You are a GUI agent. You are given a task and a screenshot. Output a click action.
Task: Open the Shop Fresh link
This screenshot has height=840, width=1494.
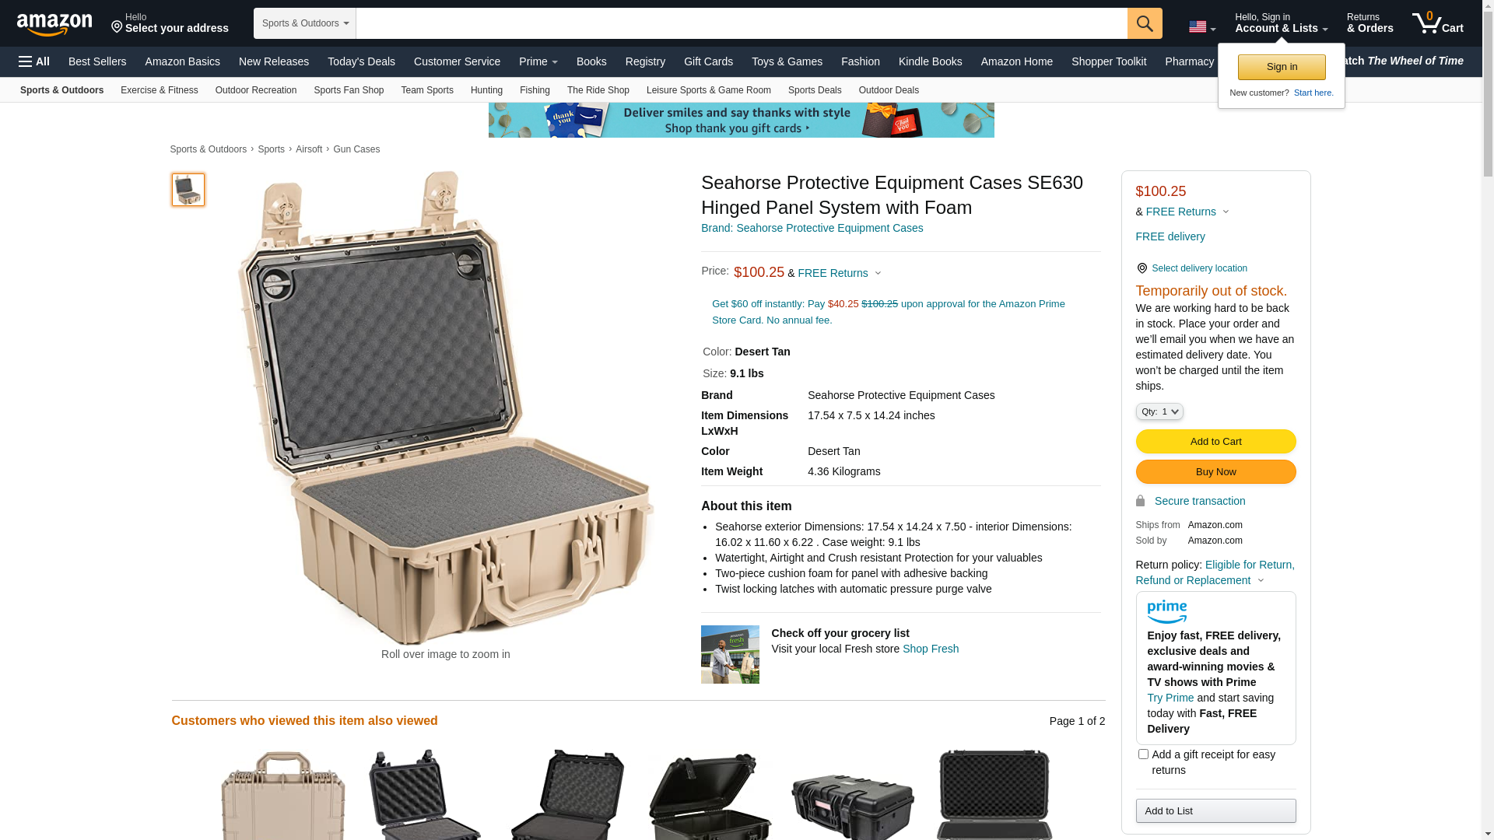click(930, 649)
